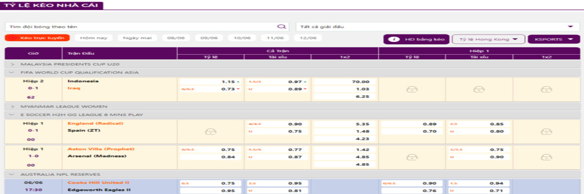
Task: Click lock icon in Indonesia row Hiệp 1 Tỷ lệ
Action: (x=412, y=89)
